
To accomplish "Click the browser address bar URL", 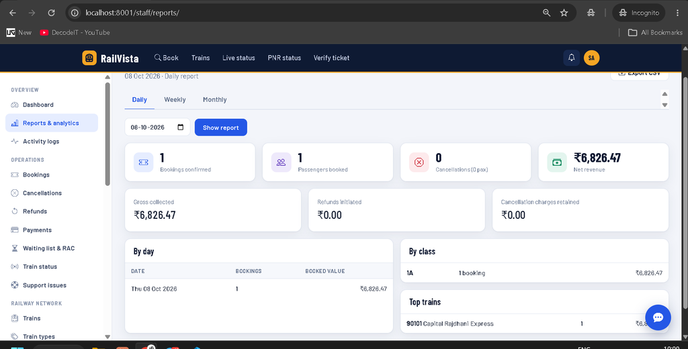I will click(x=132, y=13).
